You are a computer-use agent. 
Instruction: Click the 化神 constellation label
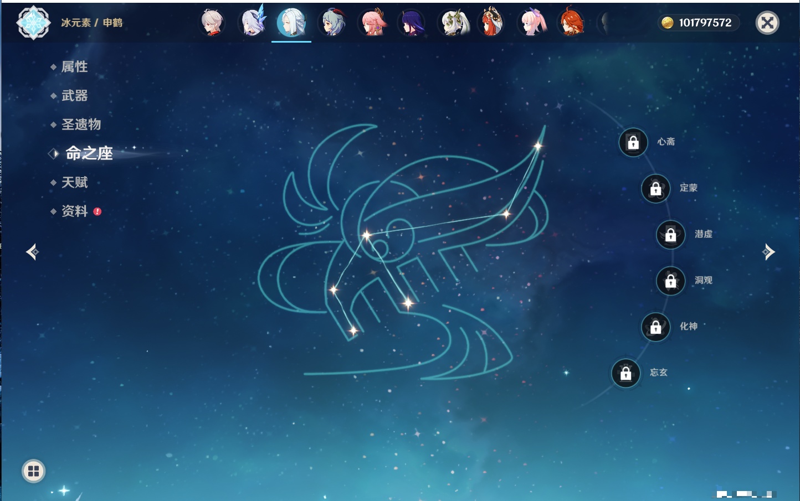tap(689, 327)
